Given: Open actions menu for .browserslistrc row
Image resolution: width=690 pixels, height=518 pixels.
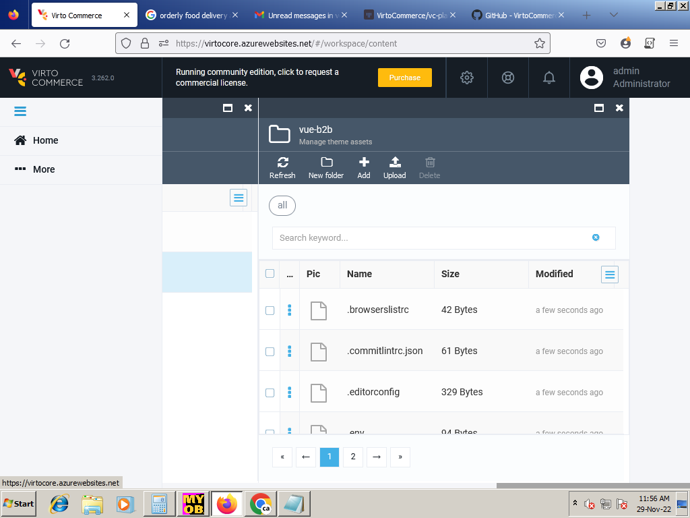Looking at the screenshot, I should click(x=290, y=310).
